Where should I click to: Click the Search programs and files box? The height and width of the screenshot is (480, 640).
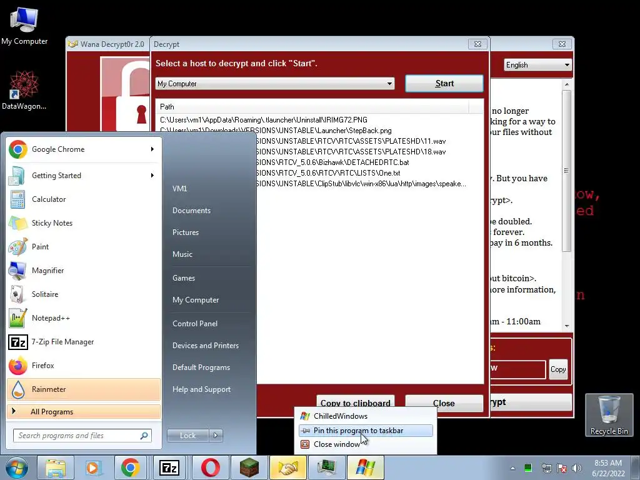pyautogui.click(x=82, y=436)
